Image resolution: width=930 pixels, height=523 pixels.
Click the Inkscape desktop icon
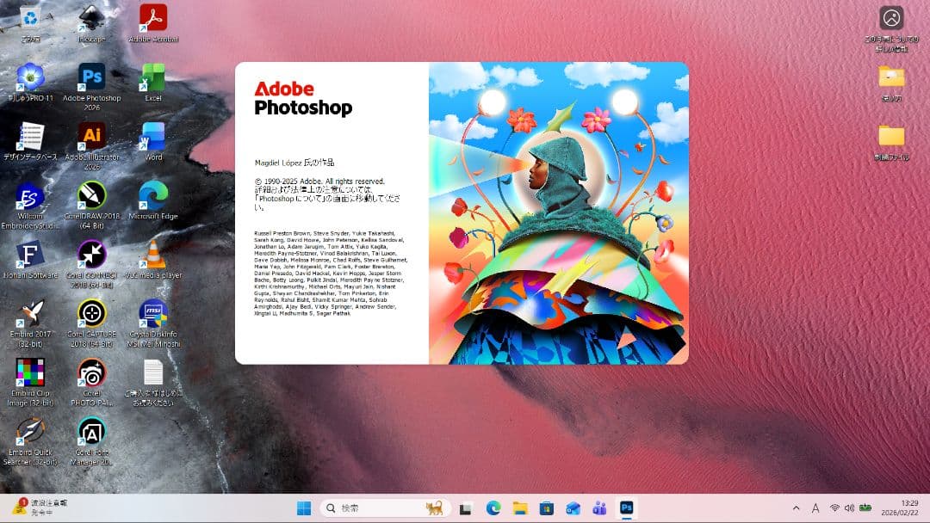[92, 19]
